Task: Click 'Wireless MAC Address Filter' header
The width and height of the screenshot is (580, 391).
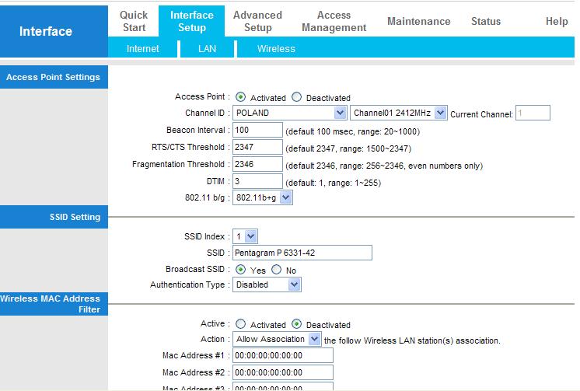Action: coord(54,304)
